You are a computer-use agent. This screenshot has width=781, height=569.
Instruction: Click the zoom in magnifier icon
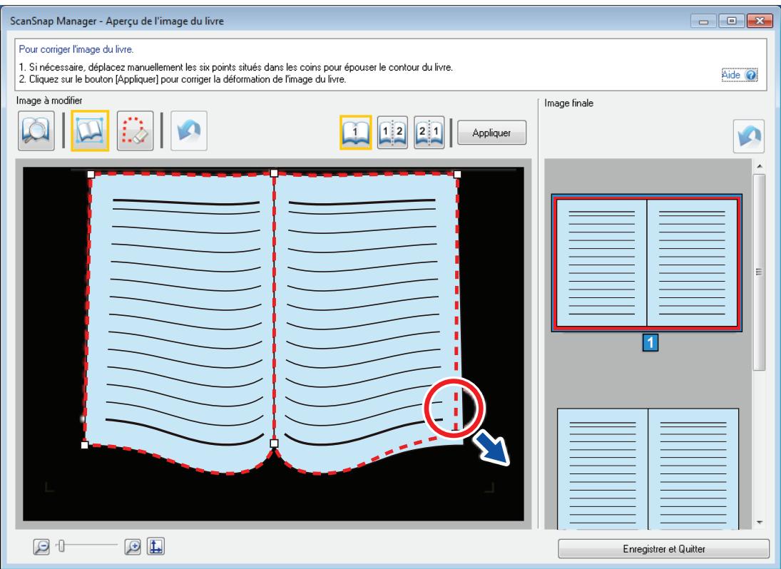[133, 547]
